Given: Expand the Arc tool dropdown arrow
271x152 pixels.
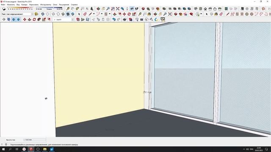Looking at the screenshot, I should (102, 14).
